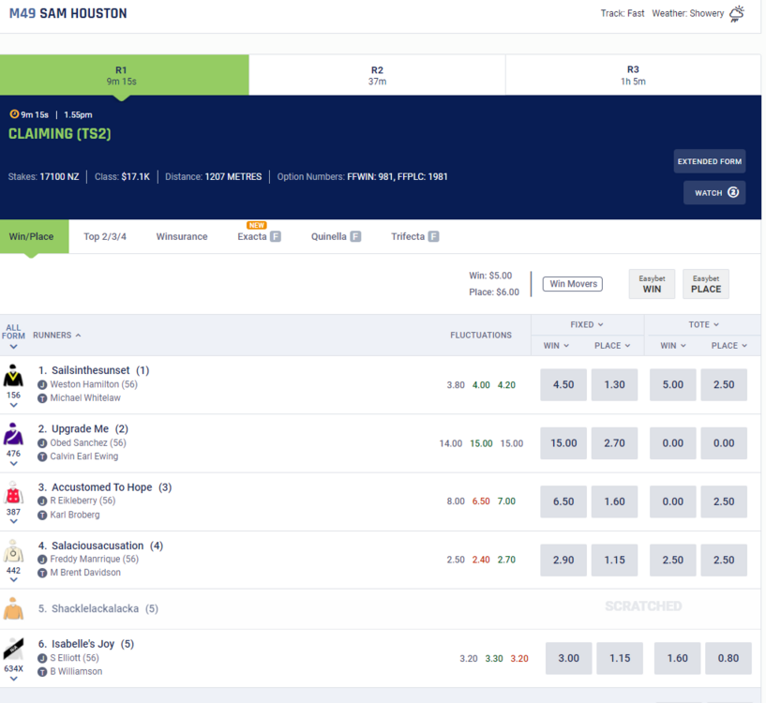This screenshot has width=766, height=703.
Task: Expand the ALL FORM chevron
Action: 13,347
